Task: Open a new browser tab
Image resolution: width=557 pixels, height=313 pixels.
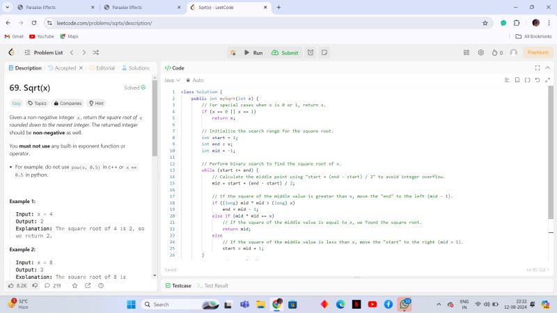Action: click(x=279, y=7)
